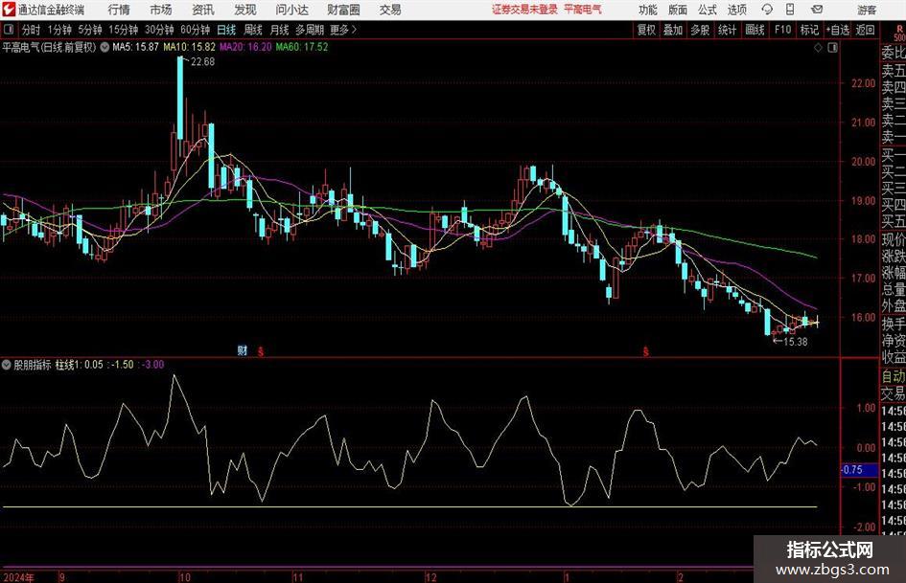Viewport: 906px width, 583px height.
Task: Open the customer service headset icon
Action: [x=767, y=10]
